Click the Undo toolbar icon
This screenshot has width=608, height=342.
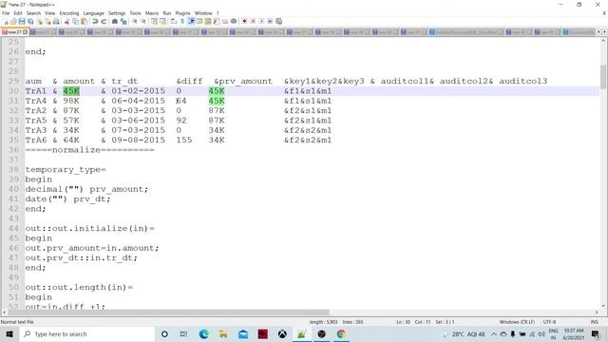[x=95, y=21]
